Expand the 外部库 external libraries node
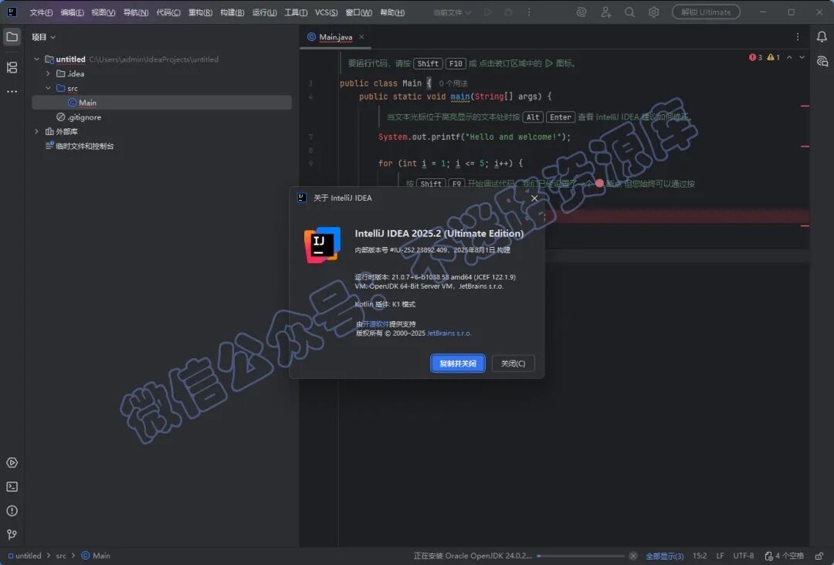This screenshot has height=565, width=834. point(37,131)
